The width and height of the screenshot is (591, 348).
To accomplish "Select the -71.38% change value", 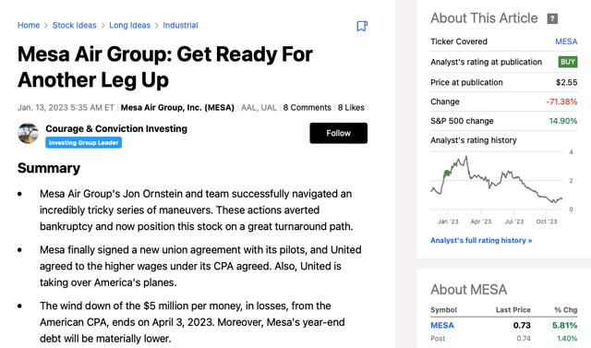I will pos(561,102).
